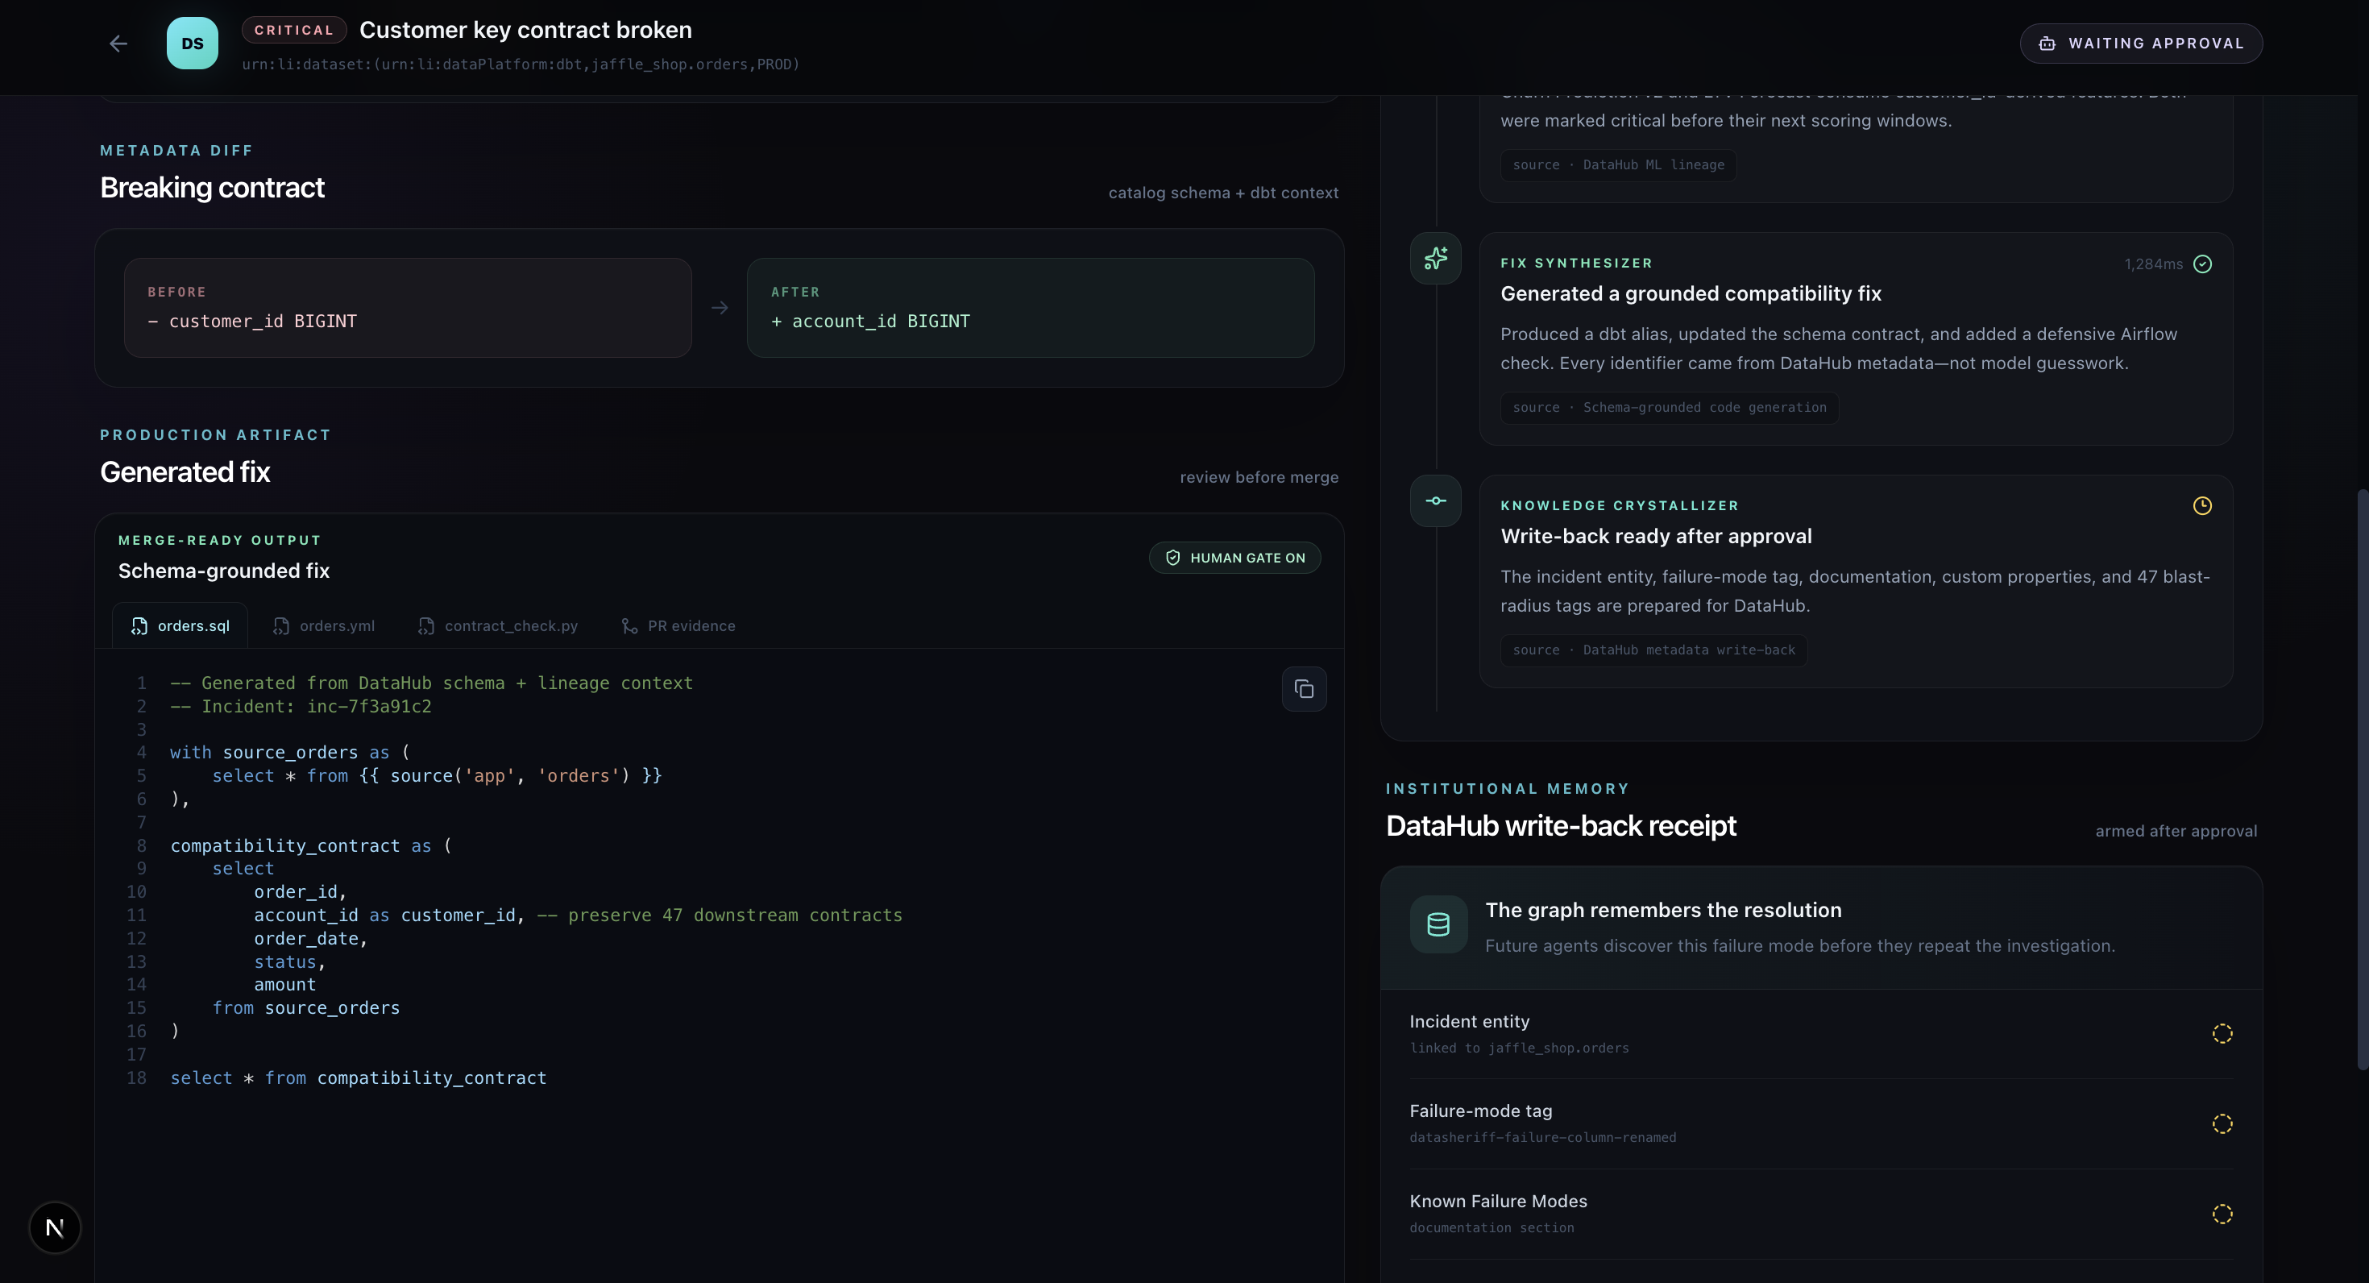The height and width of the screenshot is (1283, 2369).
Task: Click the Incident entity pending status circle
Action: (x=2222, y=1034)
